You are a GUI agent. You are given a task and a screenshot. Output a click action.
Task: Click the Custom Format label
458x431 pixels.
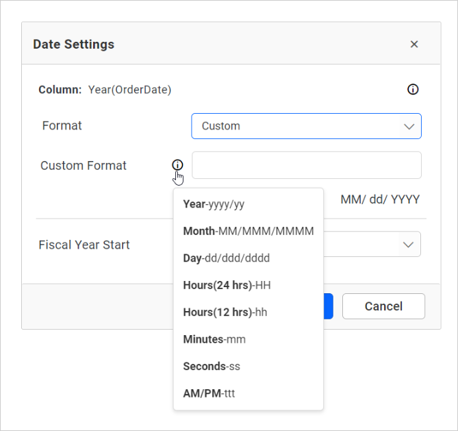(84, 166)
